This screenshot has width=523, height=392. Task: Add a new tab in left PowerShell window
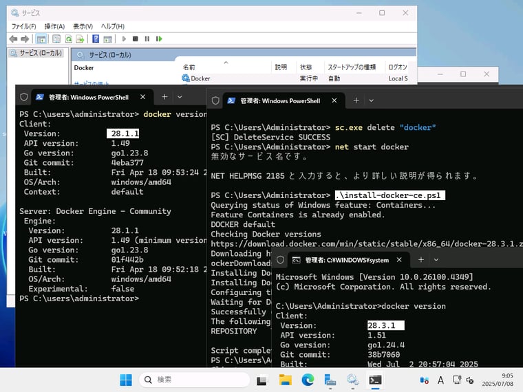164,97
